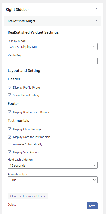This screenshot has width=106, height=214.
Task: Click the Show Overall Rating label
Action: pos(26,95)
